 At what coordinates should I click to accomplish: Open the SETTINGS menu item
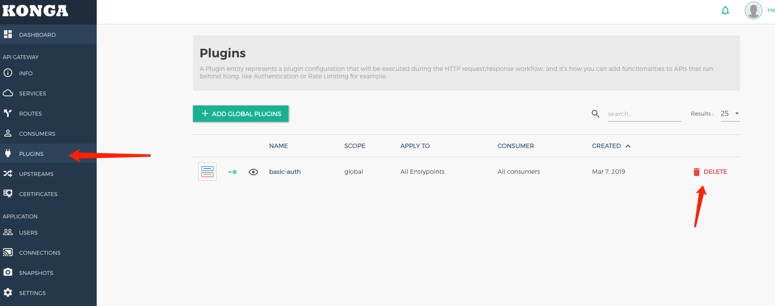[48, 293]
